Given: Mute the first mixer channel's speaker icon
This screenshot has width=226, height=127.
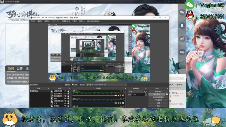Looking at the screenshot, I should (x=119, y=95).
